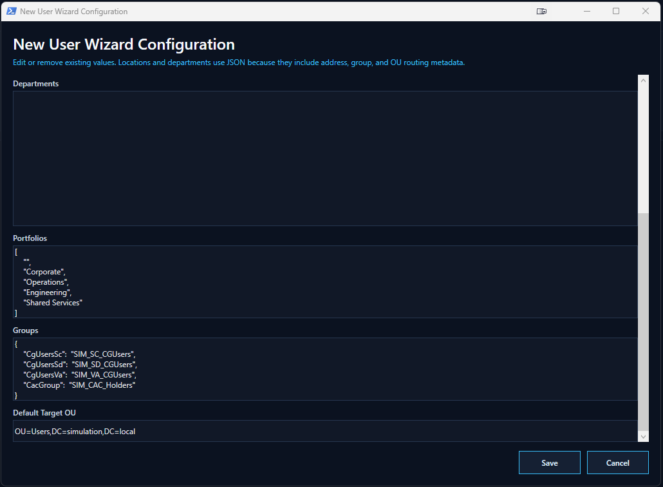Screen dimensions: 663x487
Task: Click the "Shared Services" portfolio entry
Action: (x=53, y=303)
